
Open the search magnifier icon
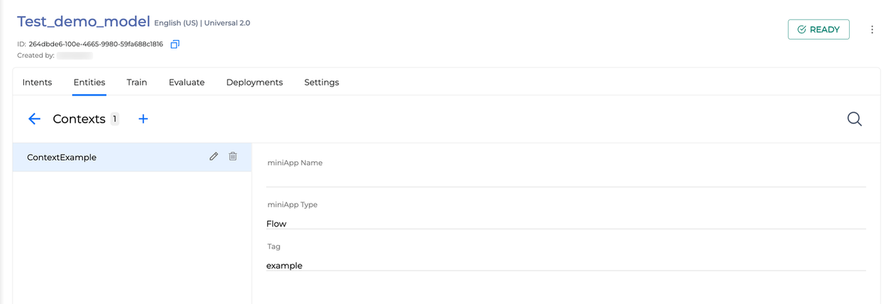(854, 119)
